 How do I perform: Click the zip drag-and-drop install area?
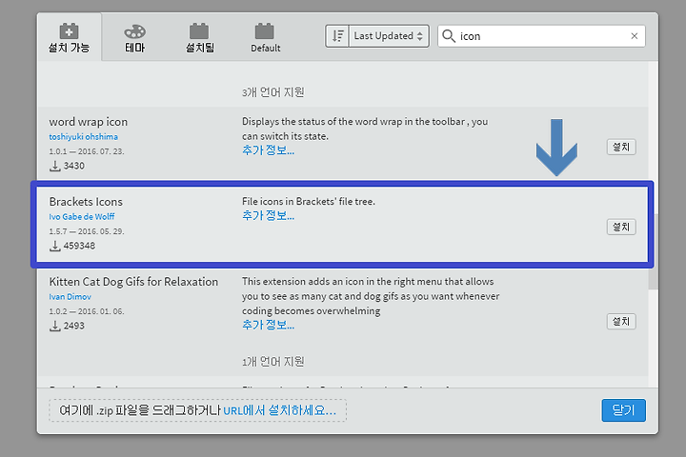pyautogui.click(x=198, y=410)
